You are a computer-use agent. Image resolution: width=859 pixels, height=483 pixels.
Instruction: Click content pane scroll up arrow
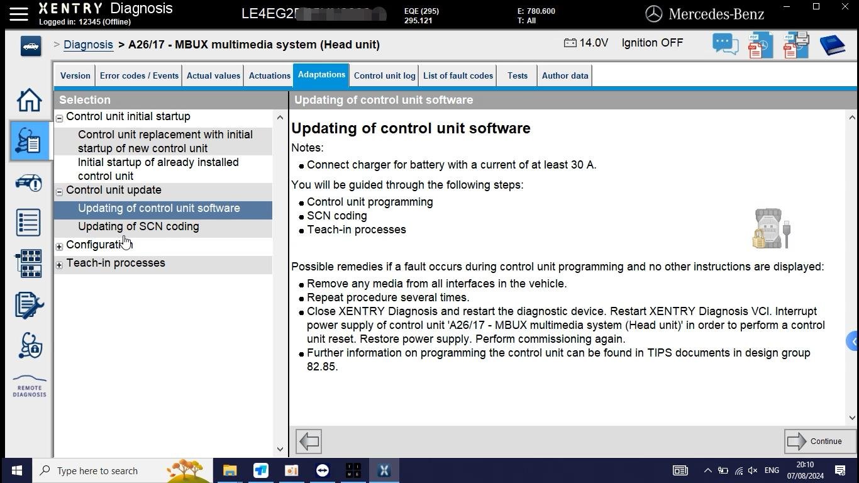(852, 118)
